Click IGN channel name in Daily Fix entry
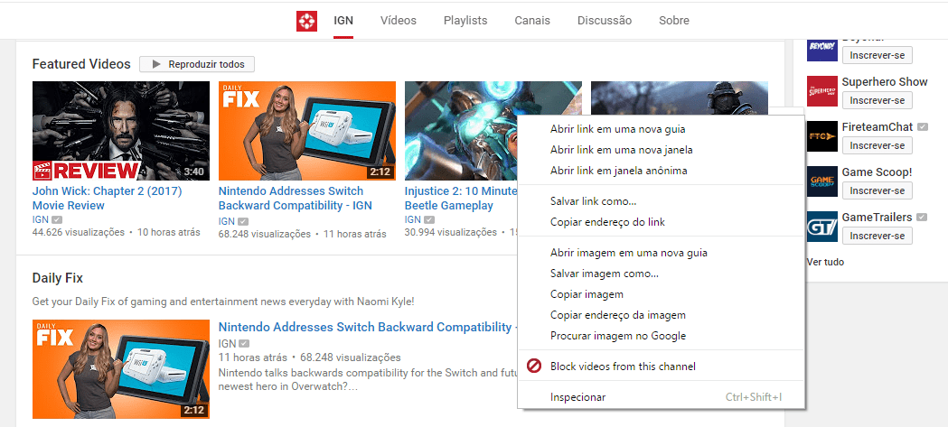 pos(227,344)
